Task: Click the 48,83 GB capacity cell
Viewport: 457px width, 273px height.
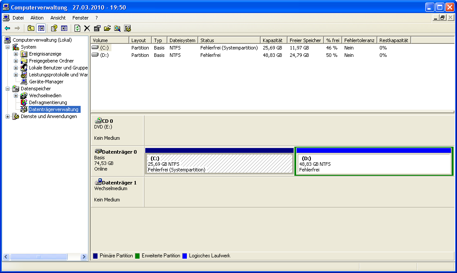Action: [272, 55]
